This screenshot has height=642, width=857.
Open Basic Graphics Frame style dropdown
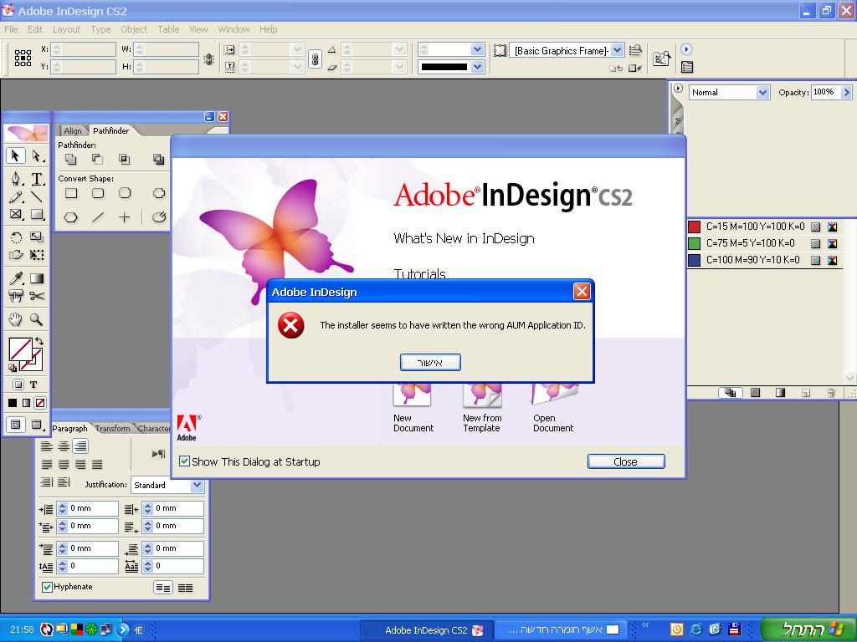coord(617,50)
